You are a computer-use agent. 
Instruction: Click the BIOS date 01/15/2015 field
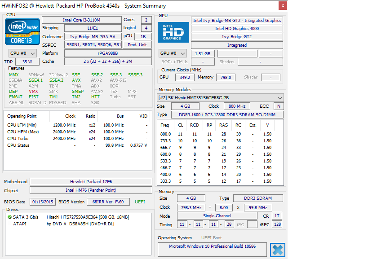click(x=43, y=202)
